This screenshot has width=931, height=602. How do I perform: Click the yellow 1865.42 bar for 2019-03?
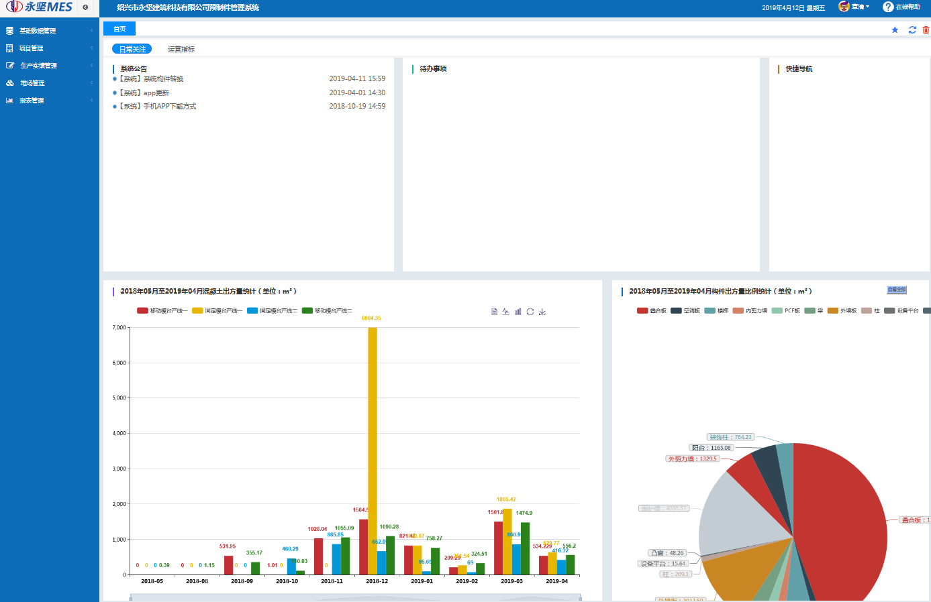[x=507, y=542]
